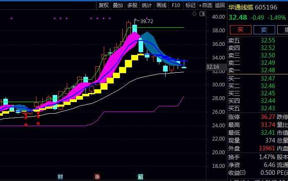Screen dimensions: 288x181
Task: Click the 涨 event marker on timeline
Action: point(97,177)
